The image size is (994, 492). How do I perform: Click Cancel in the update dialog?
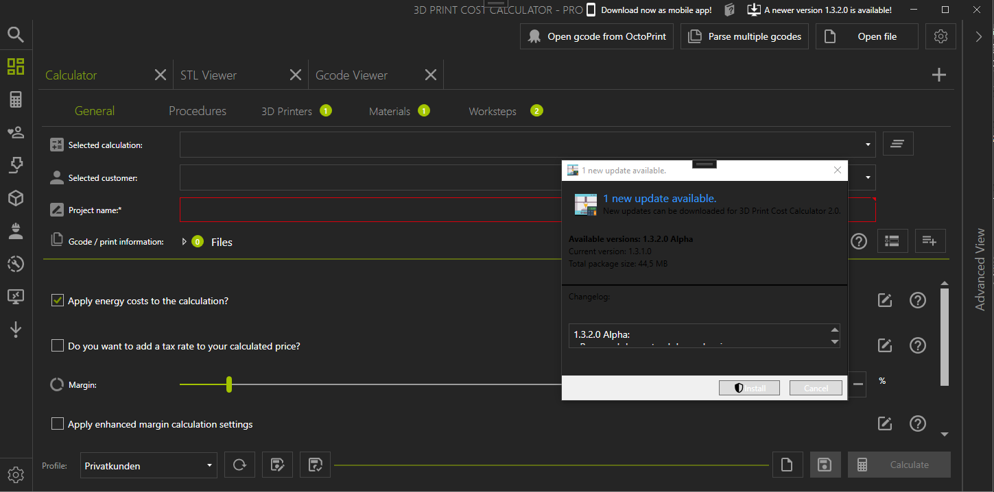point(816,388)
